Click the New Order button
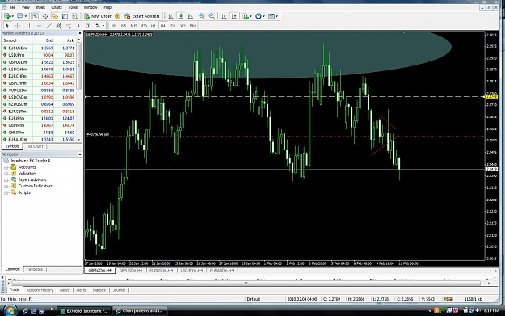Viewport: 505px width, 316px height. [x=98, y=16]
